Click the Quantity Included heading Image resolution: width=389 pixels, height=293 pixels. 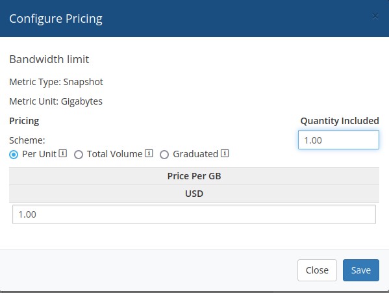click(x=340, y=121)
